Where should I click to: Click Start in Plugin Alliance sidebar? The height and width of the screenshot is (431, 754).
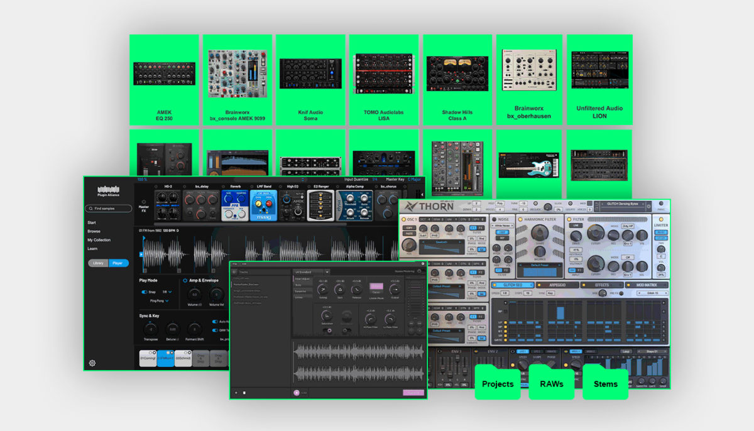(92, 222)
